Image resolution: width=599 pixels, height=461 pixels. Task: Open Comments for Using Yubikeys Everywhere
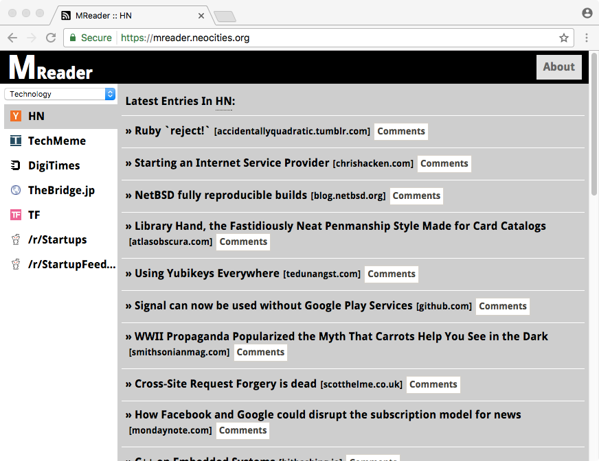click(392, 274)
